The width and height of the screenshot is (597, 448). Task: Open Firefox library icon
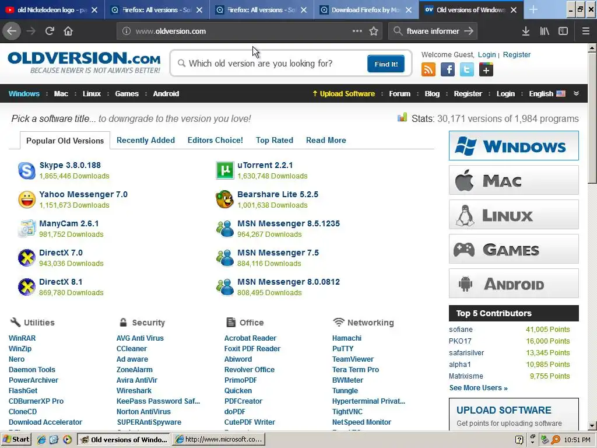coord(545,32)
